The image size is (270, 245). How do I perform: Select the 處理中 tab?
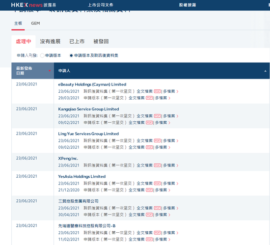(24, 42)
